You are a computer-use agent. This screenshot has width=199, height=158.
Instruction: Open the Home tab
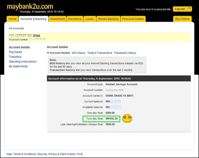tap(12, 19)
